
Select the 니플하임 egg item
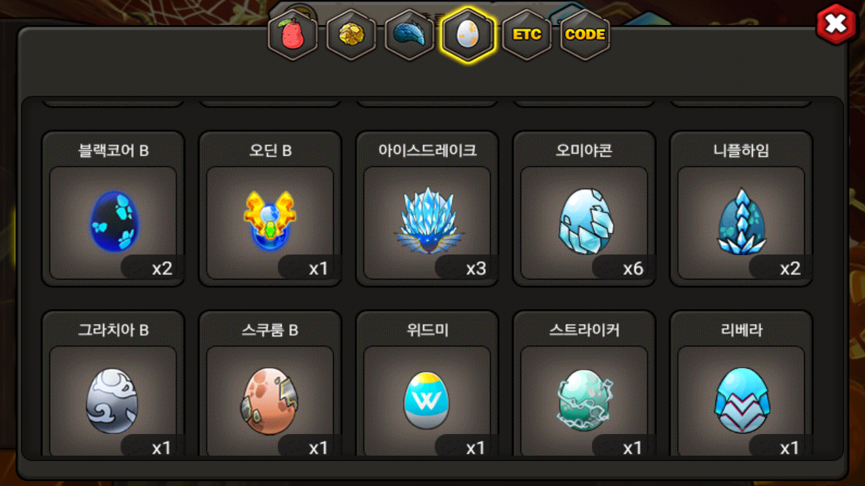tap(741, 209)
